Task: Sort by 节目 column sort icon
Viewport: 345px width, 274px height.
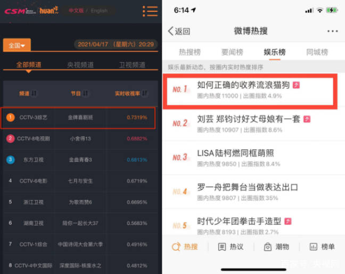Action: [x=85, y=94]
